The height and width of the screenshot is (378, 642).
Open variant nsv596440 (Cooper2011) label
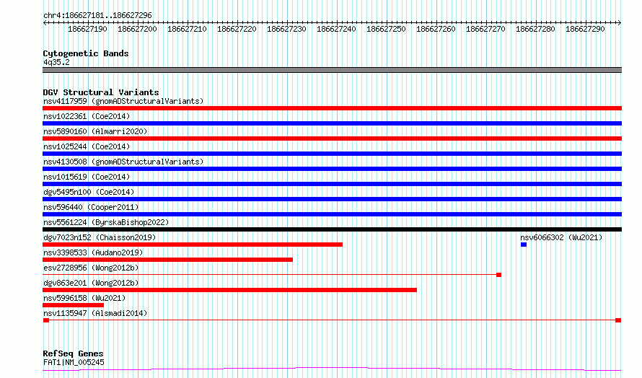coord(91,207)
